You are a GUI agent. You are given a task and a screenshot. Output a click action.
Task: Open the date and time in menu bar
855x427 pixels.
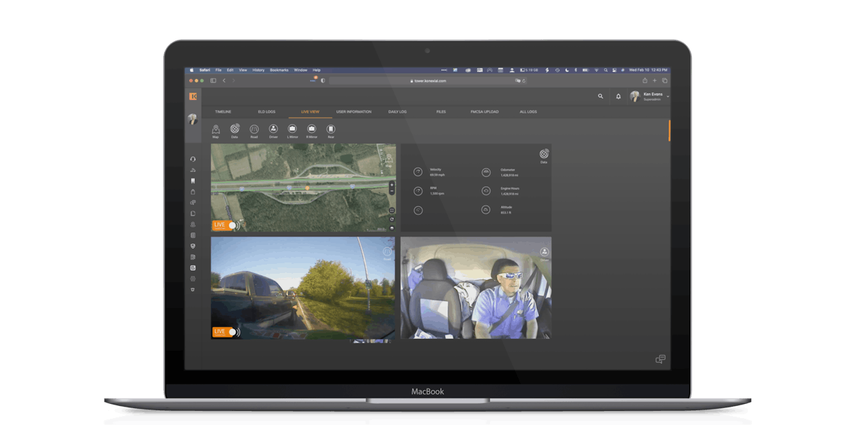click(x=648, y=70)
